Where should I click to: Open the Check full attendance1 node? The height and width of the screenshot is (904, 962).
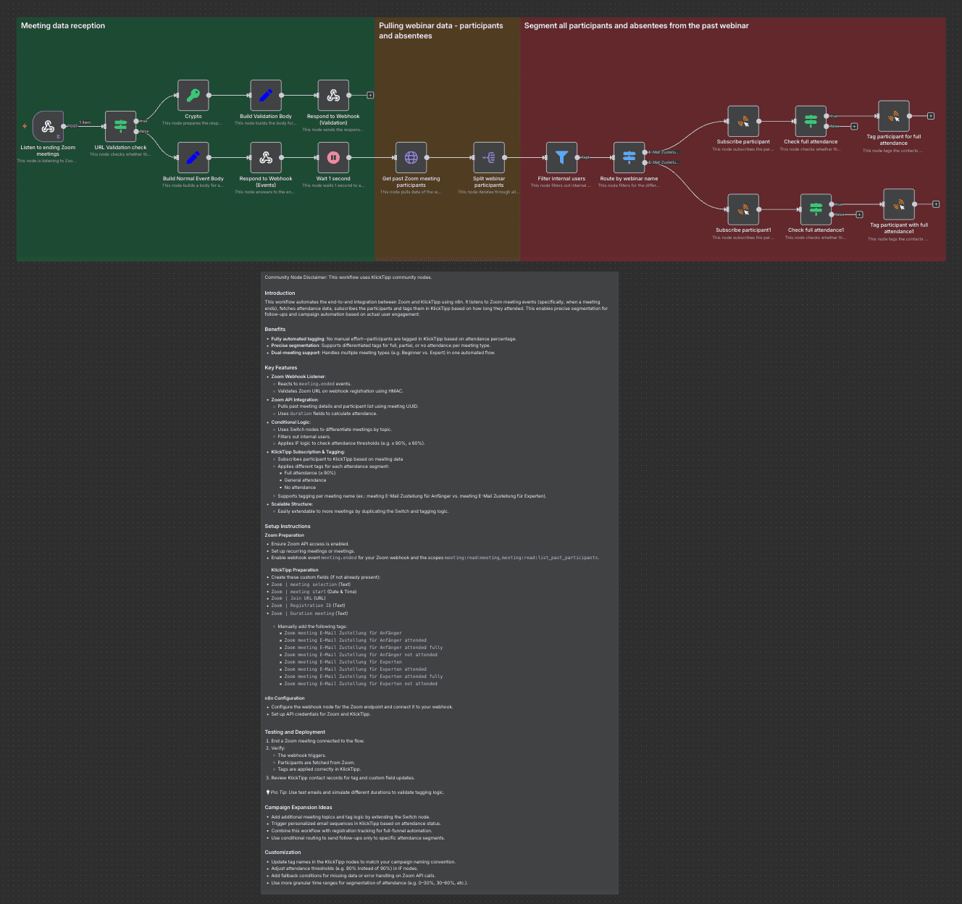[x=816, y=209]
